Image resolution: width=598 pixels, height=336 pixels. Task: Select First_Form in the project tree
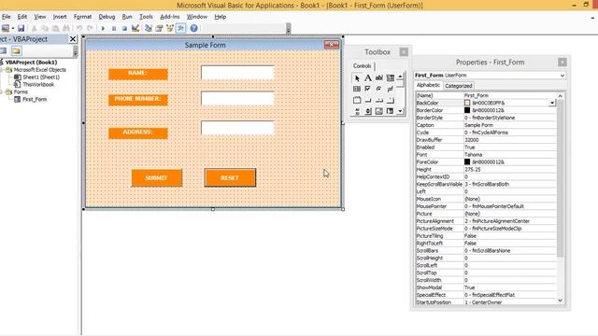(x=35, y=100)
